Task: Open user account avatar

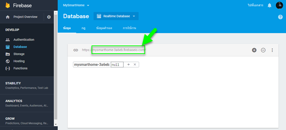Action: click(x=279, y=5)
